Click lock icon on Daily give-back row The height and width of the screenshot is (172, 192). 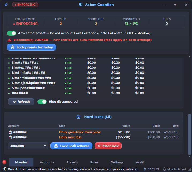coord(10,132)
